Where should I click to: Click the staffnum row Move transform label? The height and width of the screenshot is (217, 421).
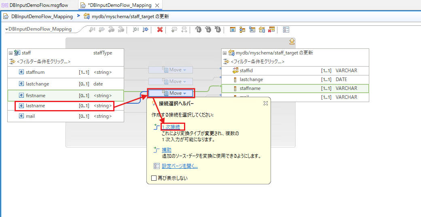pos(176,70)
